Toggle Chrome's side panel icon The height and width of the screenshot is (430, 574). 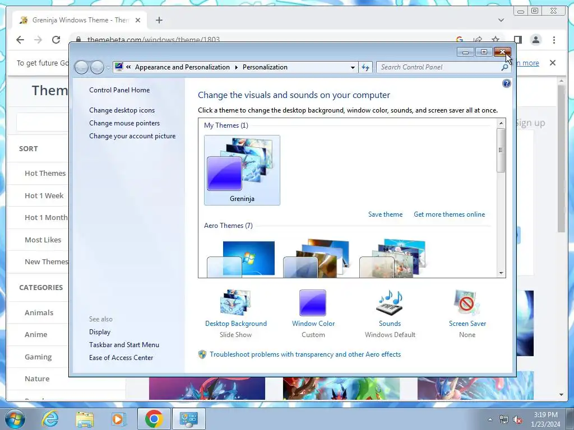tap(517, 40)
